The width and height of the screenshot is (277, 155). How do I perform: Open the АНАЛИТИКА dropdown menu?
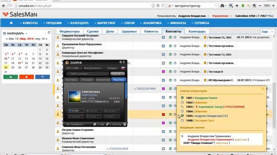coord(151,23)
